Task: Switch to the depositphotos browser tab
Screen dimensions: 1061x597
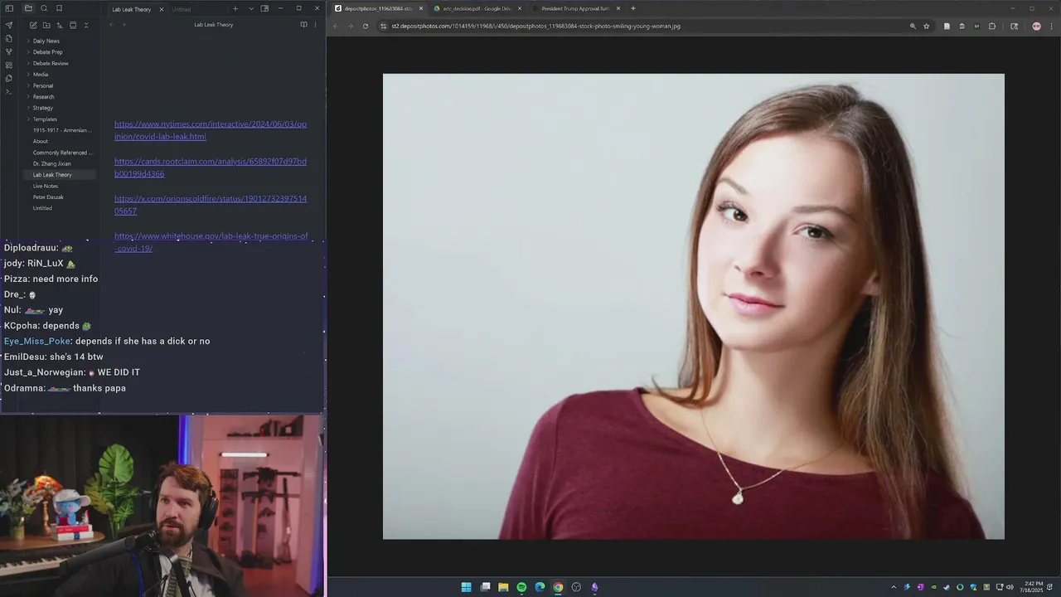Action: click(377, 8)
